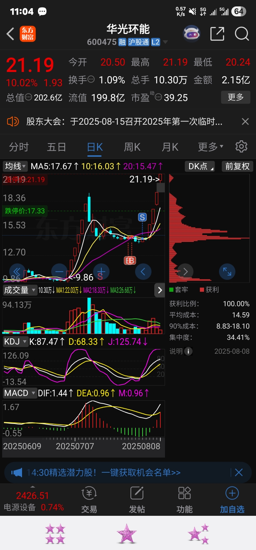The width and height of the screenshot is (256, 550).
Task: Tap right arrow in chip distribution panel
Action: [x=185, y=272]
